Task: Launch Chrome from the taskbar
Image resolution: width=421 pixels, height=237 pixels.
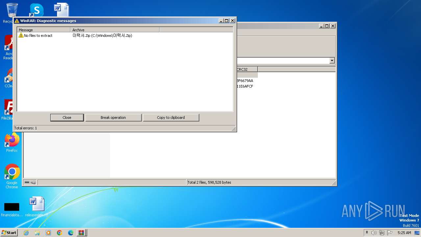Action: 60,233
